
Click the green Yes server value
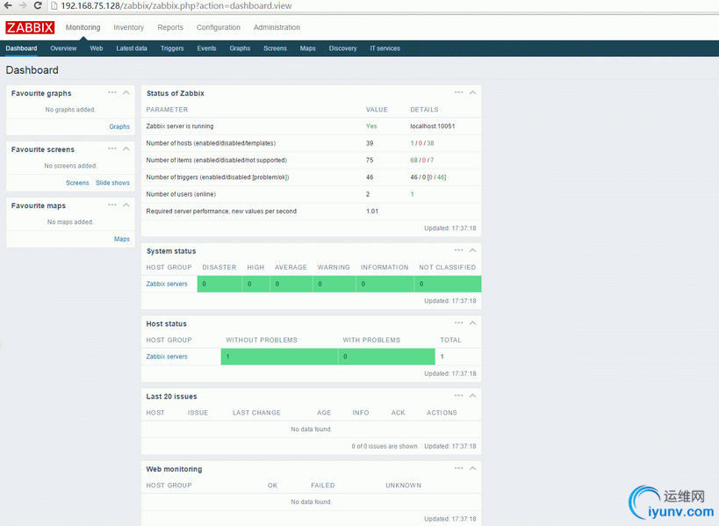(x=371, y=126)
